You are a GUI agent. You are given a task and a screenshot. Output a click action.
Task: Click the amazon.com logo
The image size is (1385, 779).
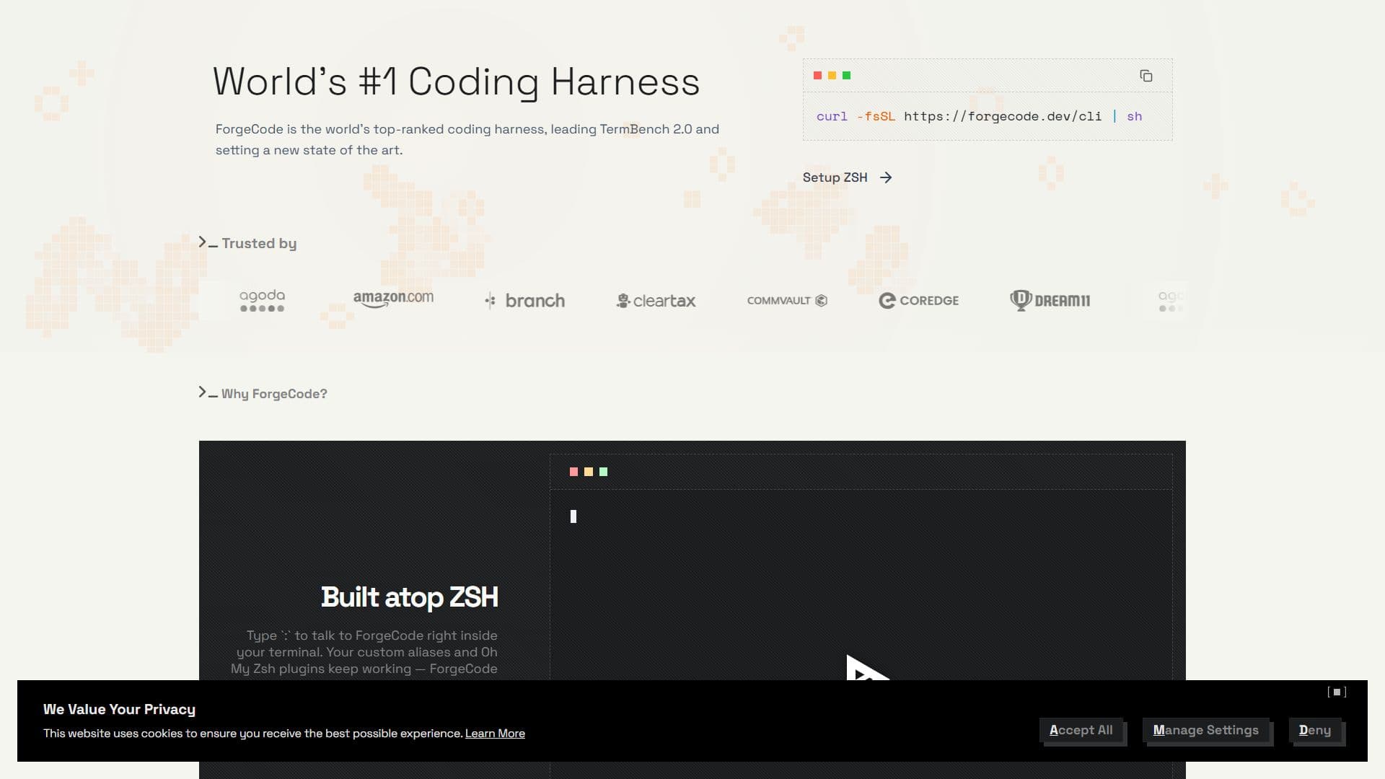click(x=393, y=299)
